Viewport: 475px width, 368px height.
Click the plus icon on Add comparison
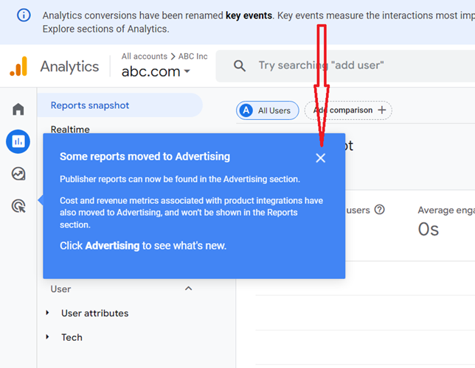[382, 110]
